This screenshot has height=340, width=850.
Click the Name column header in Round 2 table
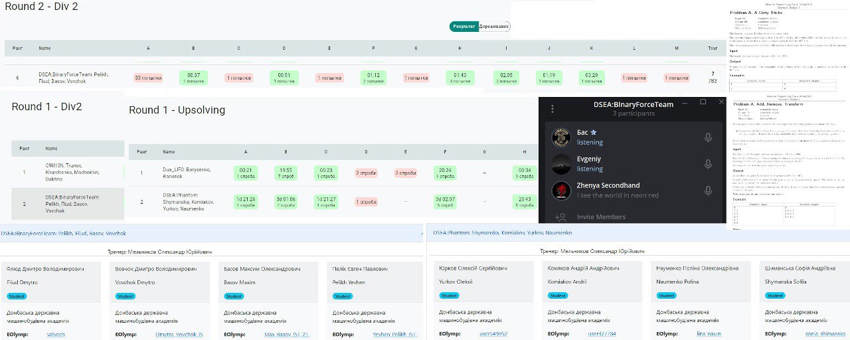pyautogui.click(x=44, y=48)
